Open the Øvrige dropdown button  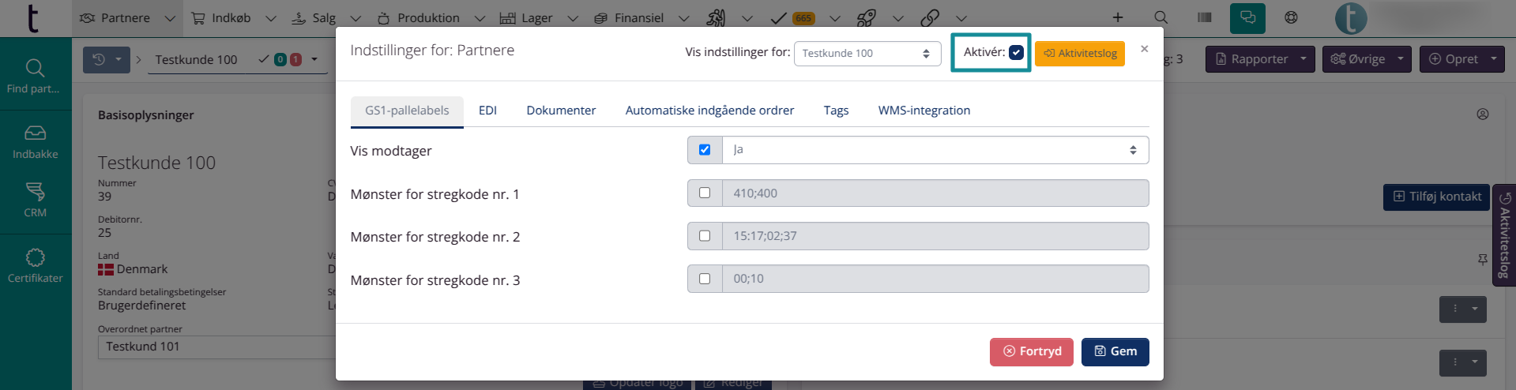1367,59
